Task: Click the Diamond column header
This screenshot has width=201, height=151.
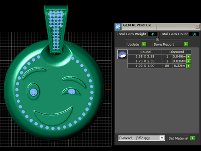Action: pos(177,52)
